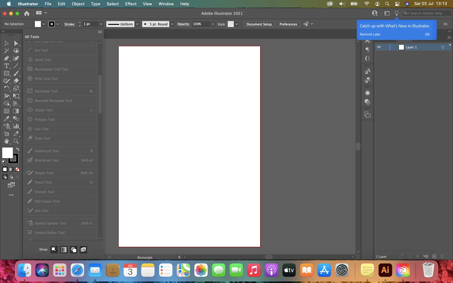Select the Rotate tool
The width and height of the screenshot is (453, 283).
click(x=6, y=88)
